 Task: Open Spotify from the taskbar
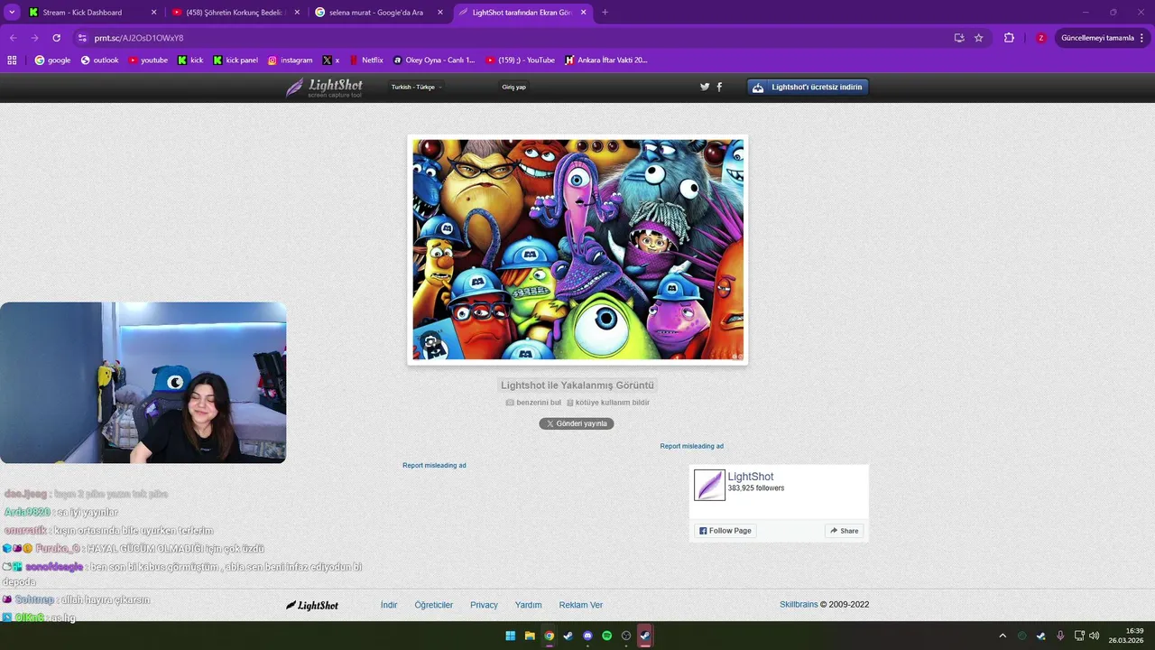tap(606, 636)
